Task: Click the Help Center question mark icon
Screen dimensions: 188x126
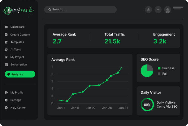Action: pos(6,108)
